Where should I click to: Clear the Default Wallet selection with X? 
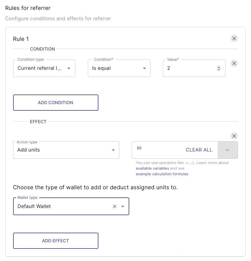tap(115, 206)
